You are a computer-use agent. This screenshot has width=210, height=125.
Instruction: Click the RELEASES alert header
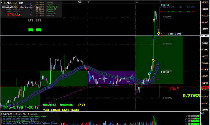click(x=19, y=114)
